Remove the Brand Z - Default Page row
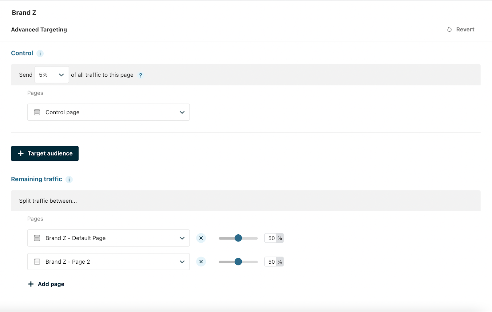The height and width of the screenshot is (312, 492). pyautogui.click(x=201, y=238)
